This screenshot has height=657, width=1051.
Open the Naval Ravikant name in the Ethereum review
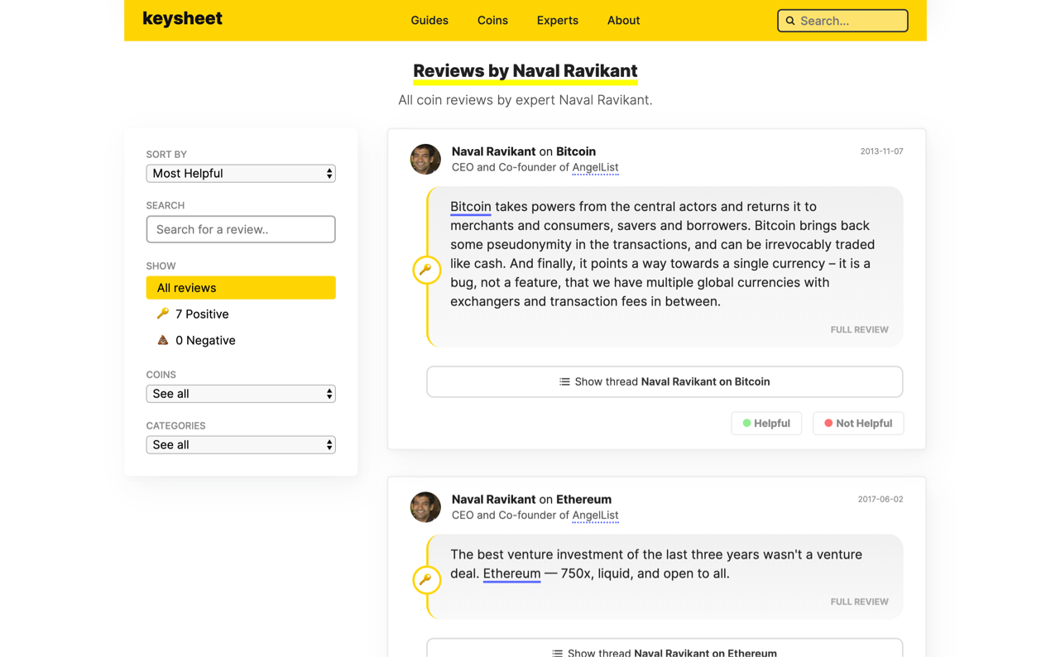click(493, 499)
